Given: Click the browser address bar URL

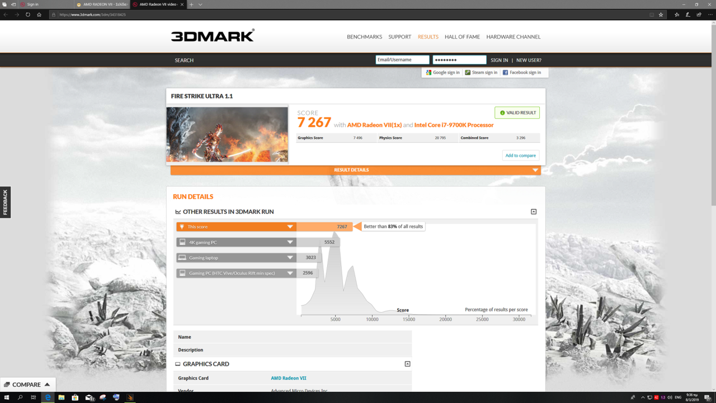Looking at the screenshot, I should point(92,15).
